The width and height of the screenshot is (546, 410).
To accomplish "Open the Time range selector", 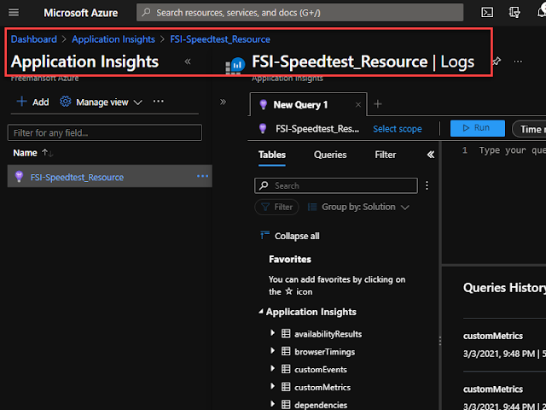I will [529, 129].
